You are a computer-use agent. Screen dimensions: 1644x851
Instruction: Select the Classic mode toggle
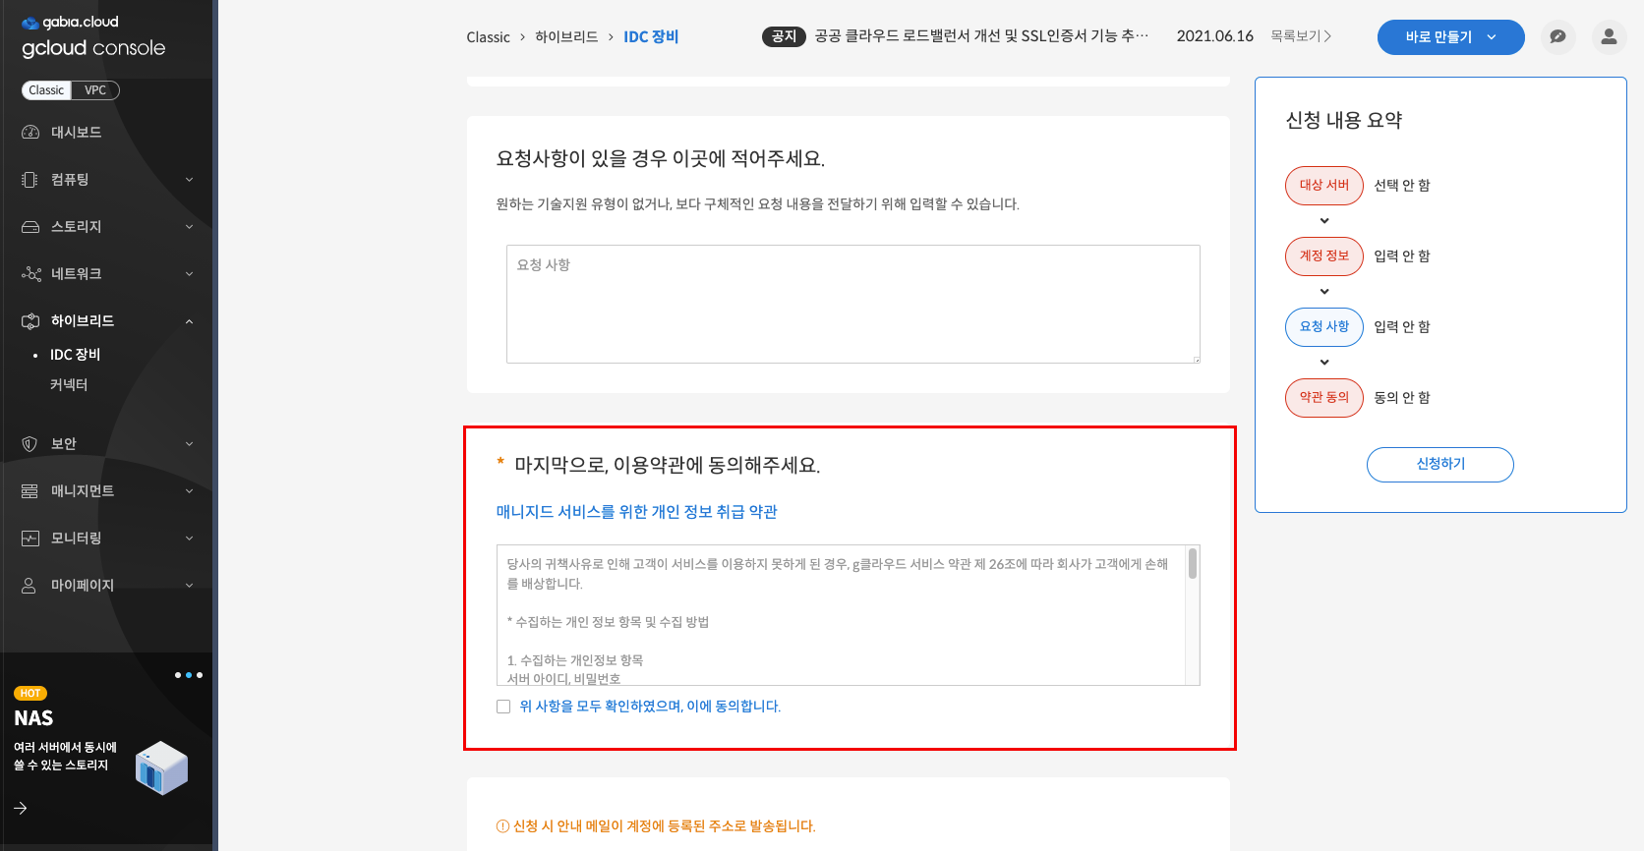(46, 90)
